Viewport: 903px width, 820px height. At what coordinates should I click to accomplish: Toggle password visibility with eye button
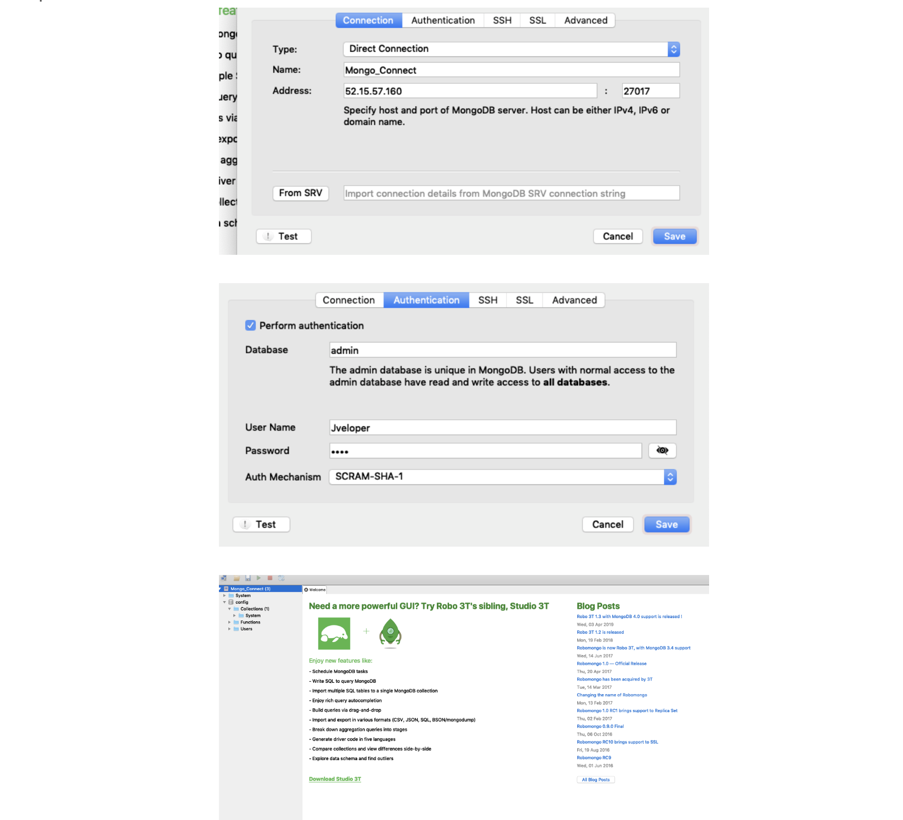[x=662, y=451]
